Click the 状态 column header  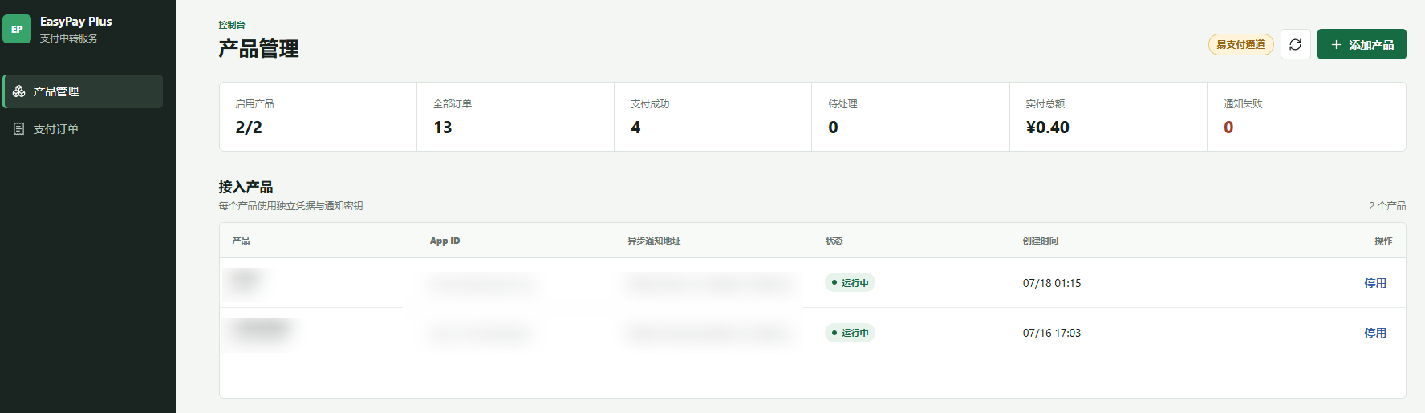coord(834,241)
